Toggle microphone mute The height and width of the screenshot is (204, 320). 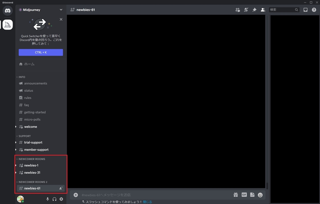click(x=48, y=199)
